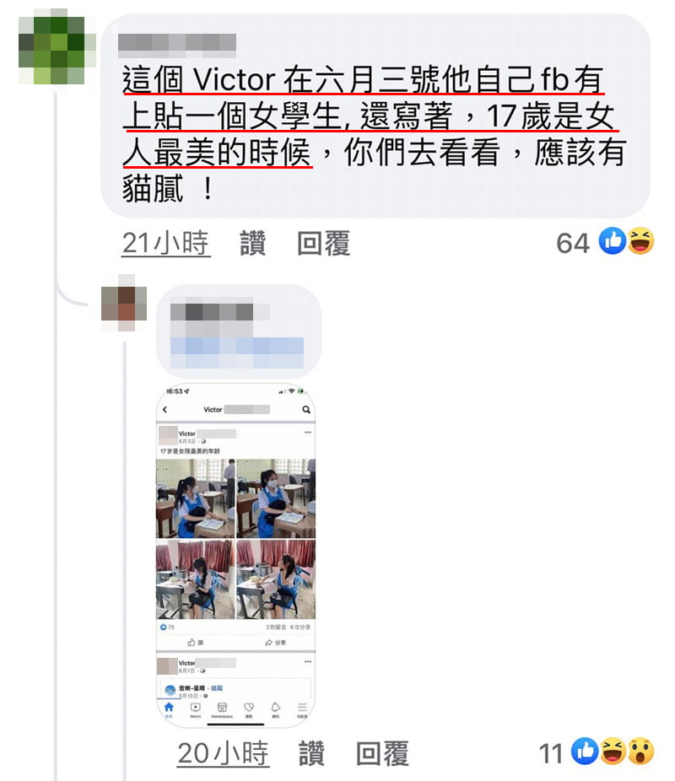Click the laughing emoji reaction beside 64
The image size is (675, 781).
tap(640, 241)
